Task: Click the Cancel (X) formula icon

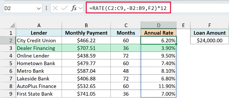Action: point(55,8)
